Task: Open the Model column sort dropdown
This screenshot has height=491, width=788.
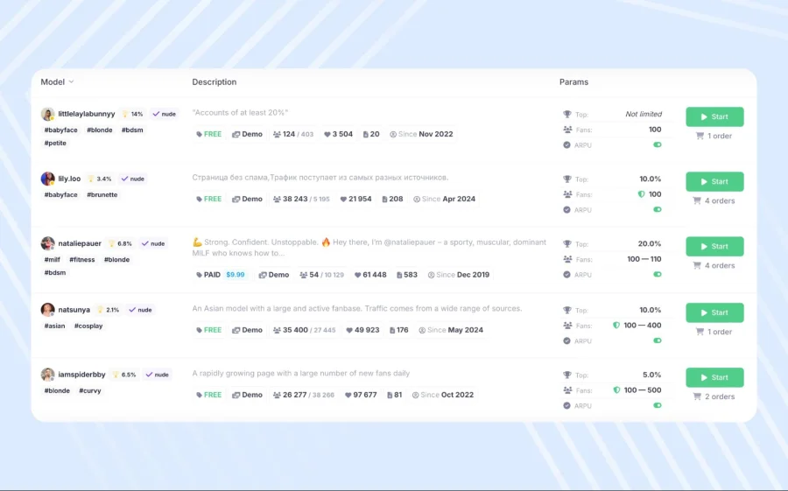Action: click(71, 82)
